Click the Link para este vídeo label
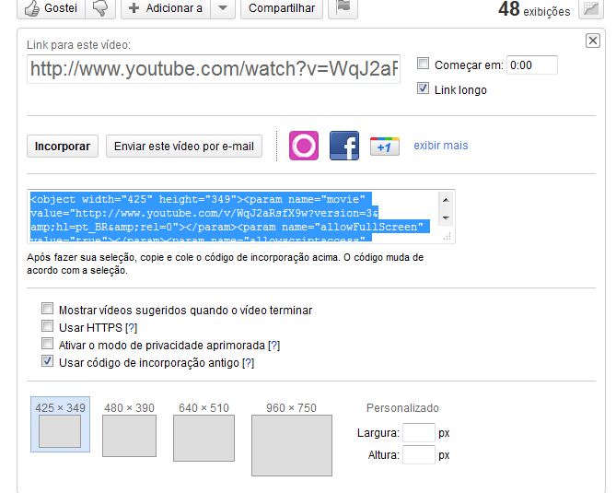This screenshot has width=616, height=493. click(78, 45)
